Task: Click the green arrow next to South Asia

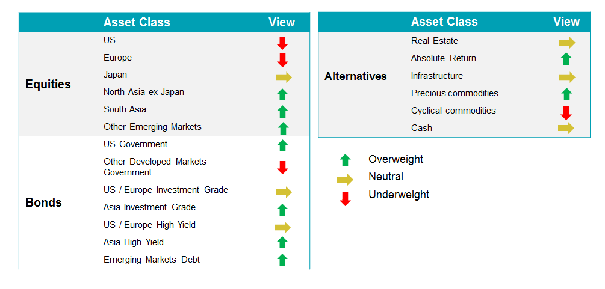Action: tap(282, 111)
